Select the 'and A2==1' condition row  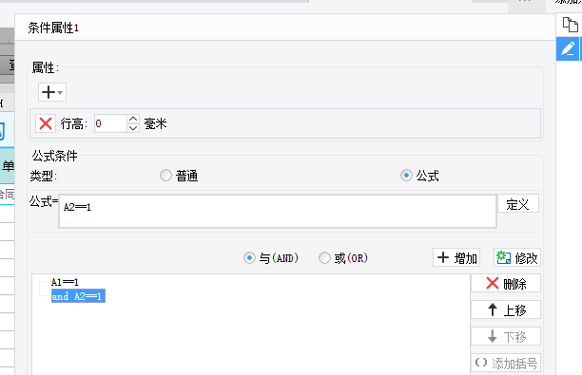78,296
